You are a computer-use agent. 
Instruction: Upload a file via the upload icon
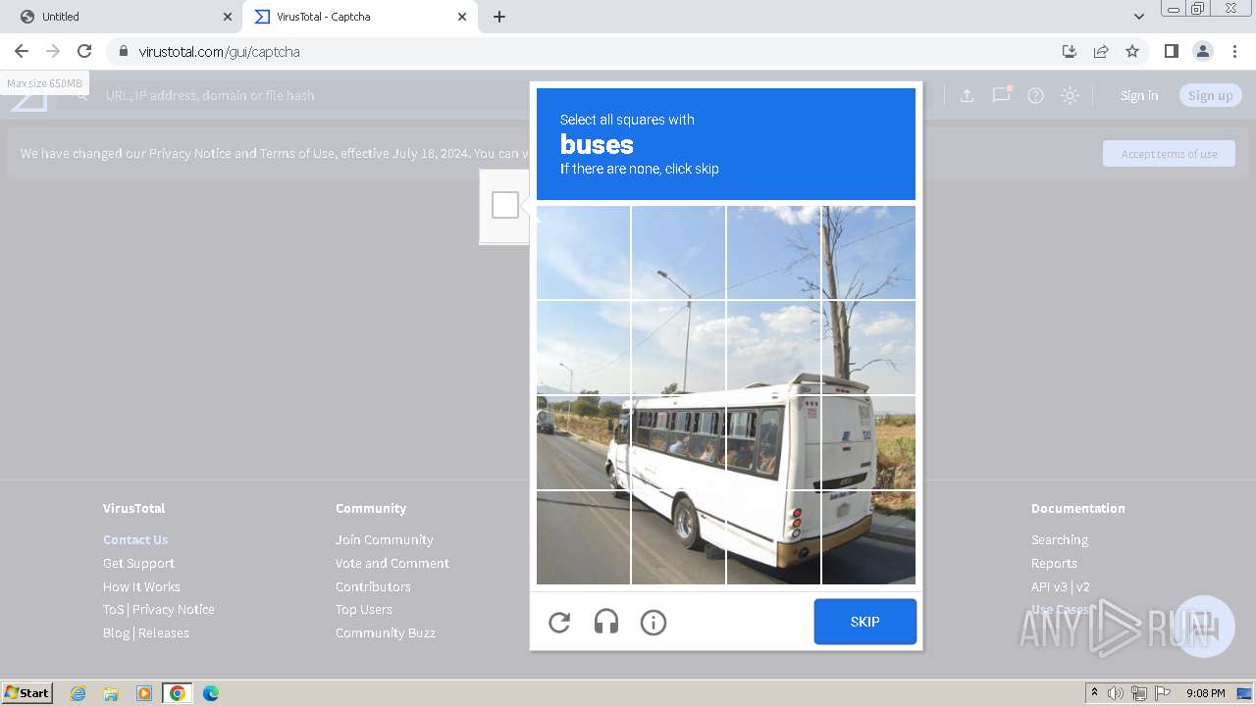click(967, 95)
